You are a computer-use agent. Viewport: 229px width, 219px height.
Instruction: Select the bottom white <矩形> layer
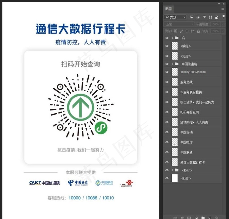pyautogui.click(x=192, y=178)
